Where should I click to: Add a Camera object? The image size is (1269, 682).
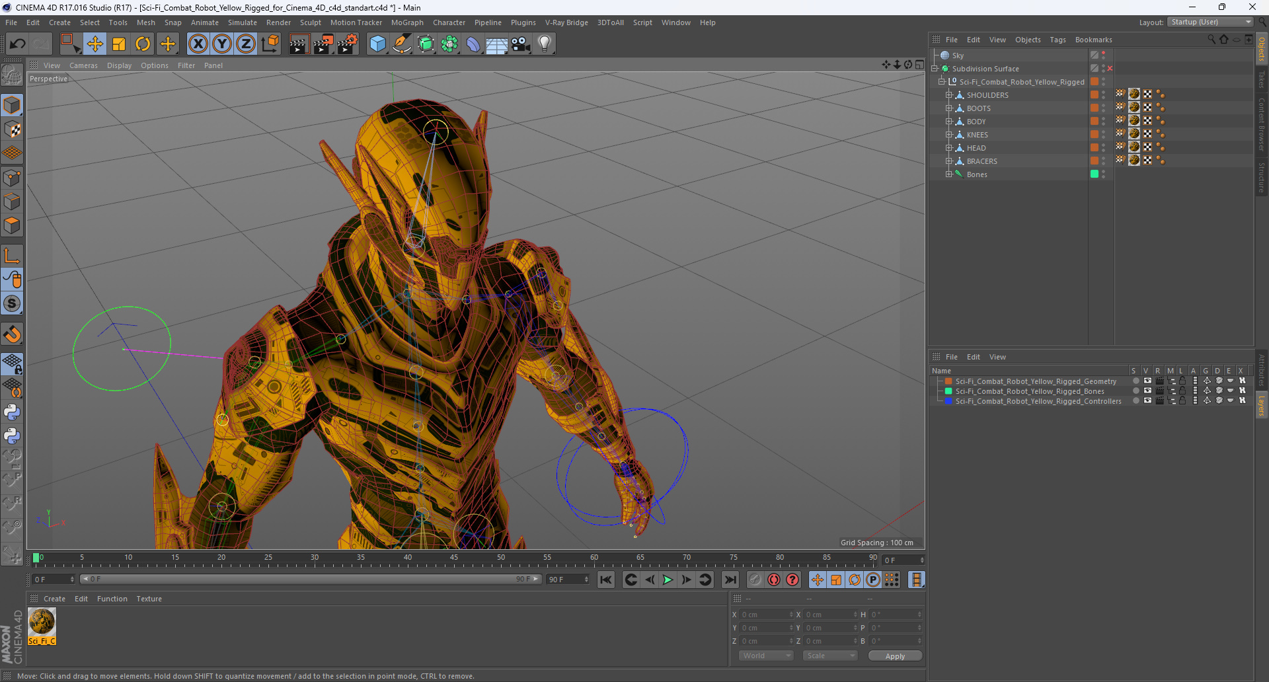520,44
